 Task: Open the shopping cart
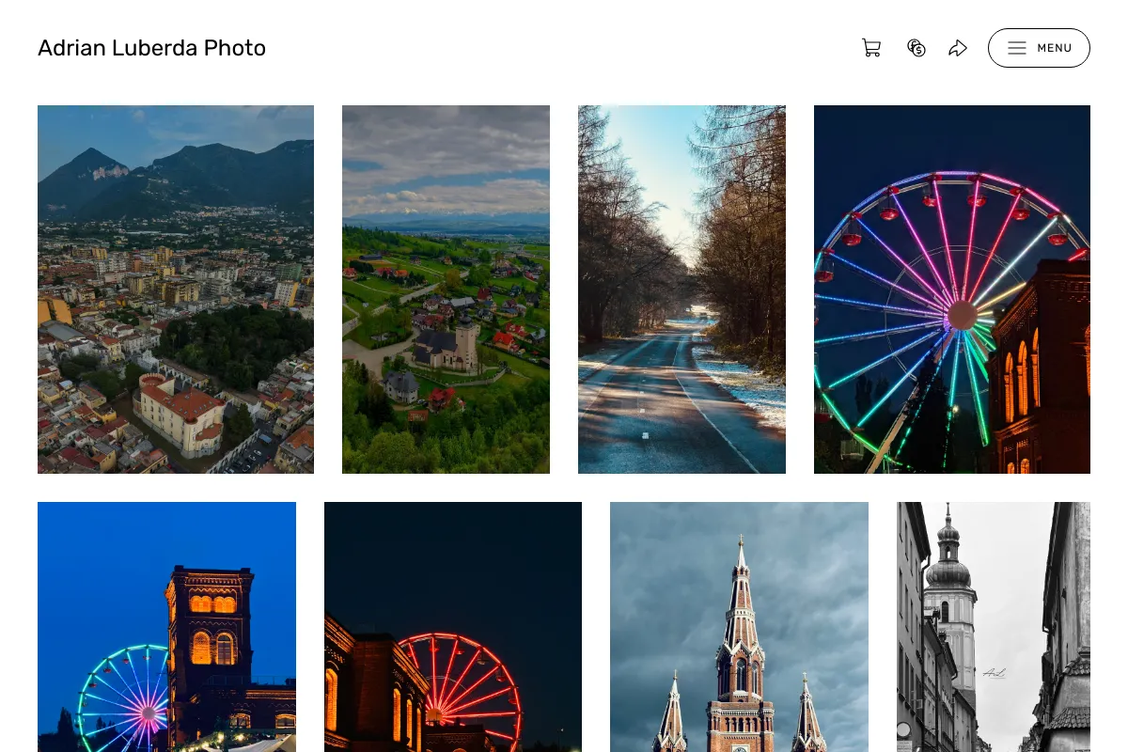pyautogui.click(x=871, y=48)
